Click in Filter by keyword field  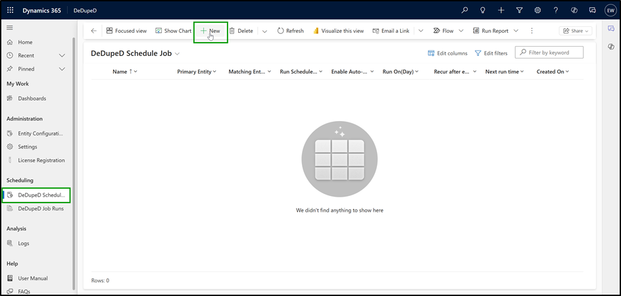coord(554,53)
